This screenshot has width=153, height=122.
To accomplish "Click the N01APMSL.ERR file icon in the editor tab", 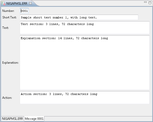I will (3, 3).
